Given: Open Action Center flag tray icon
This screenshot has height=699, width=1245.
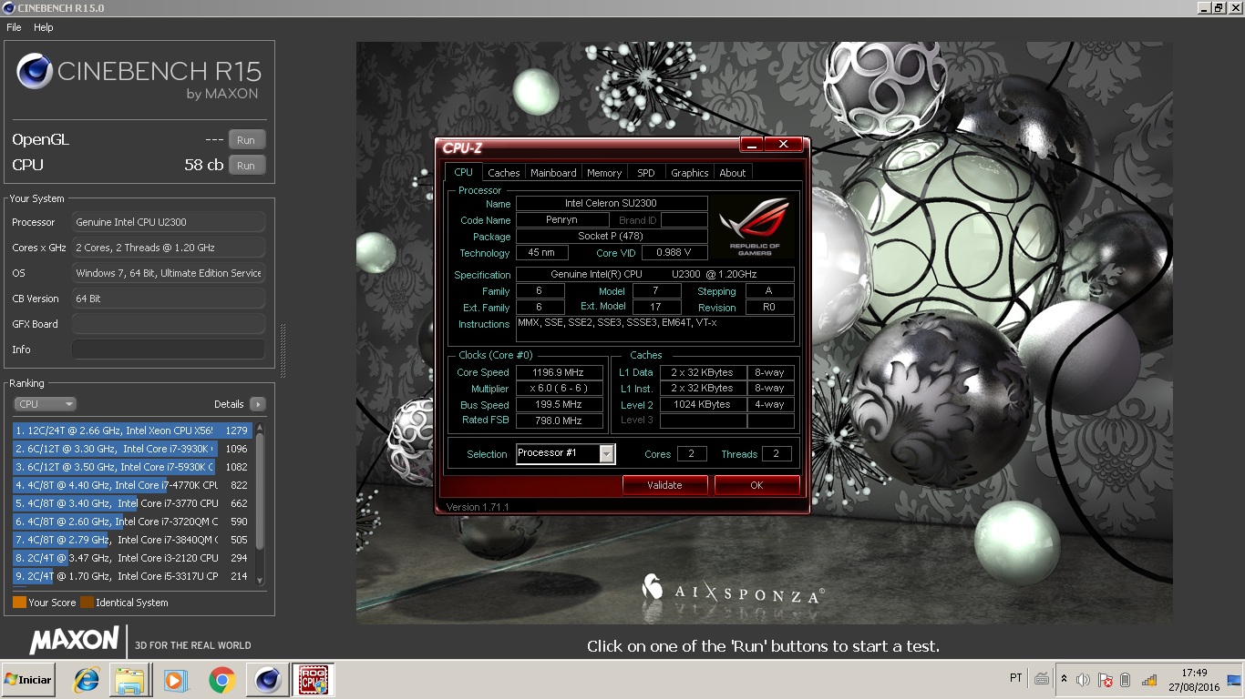Looking at the screenshot, I should coord(1105,680).
